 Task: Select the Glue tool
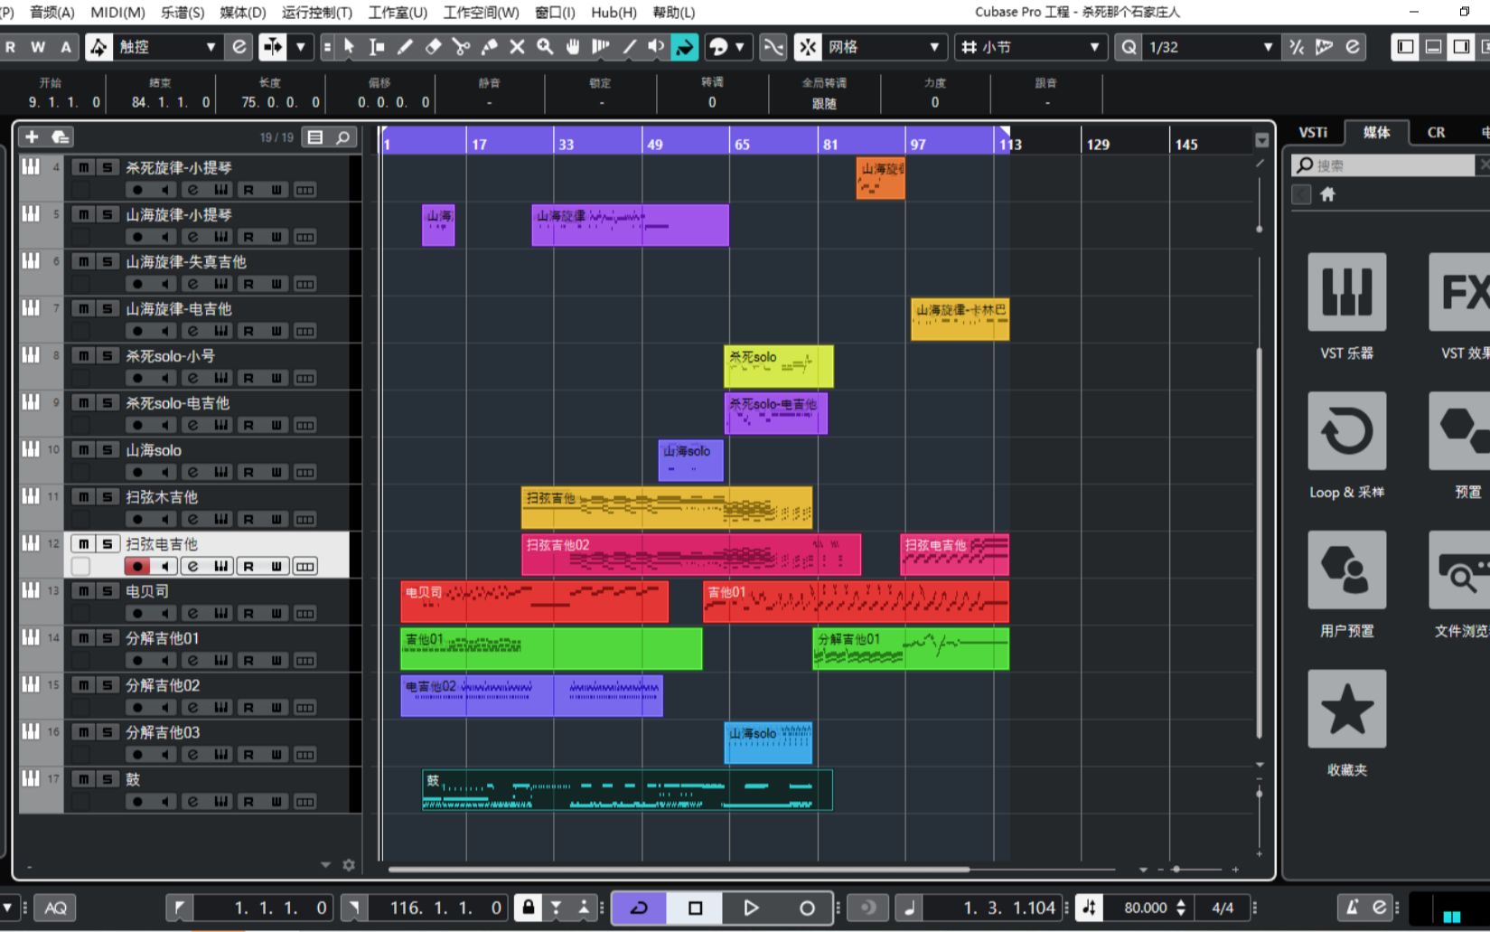click(x=489, y=47)
